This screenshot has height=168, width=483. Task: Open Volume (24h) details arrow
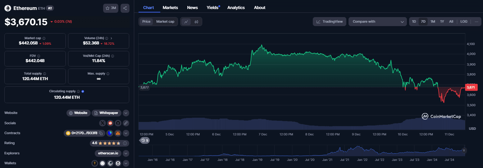click(x=112, y=38)
